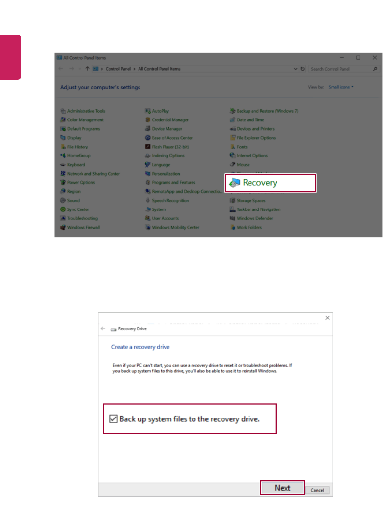Open Credential Manager icon
The width and height of the screenshot is (388, 507).
coord(148,120)
